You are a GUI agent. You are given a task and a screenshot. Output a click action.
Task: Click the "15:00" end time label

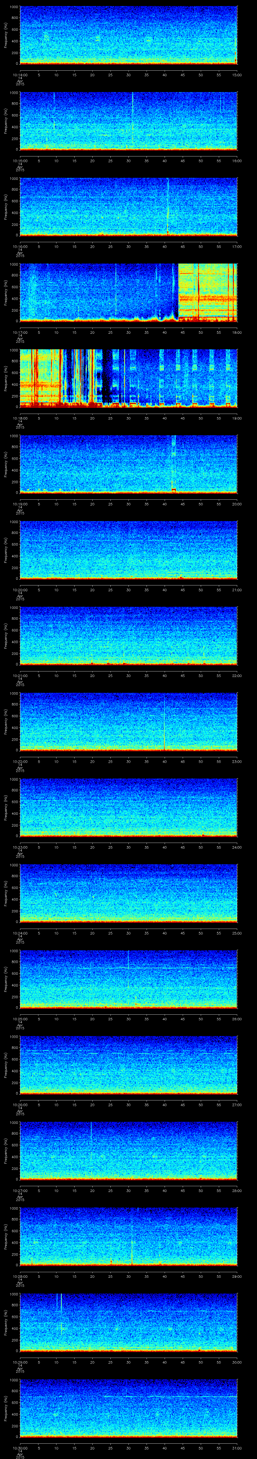coord(237,74)
